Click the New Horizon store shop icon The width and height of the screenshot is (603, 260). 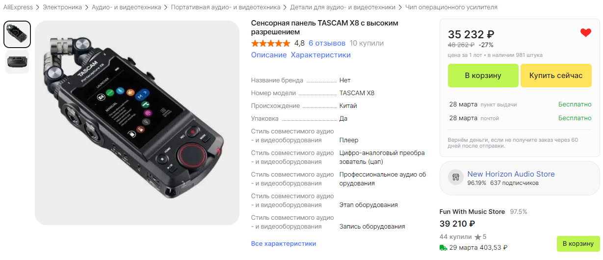click(x=455, y=178)
